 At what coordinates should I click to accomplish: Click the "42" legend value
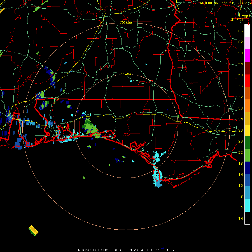point(241,97)
